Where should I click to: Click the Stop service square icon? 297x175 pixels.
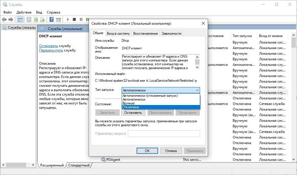click(74, 19)
